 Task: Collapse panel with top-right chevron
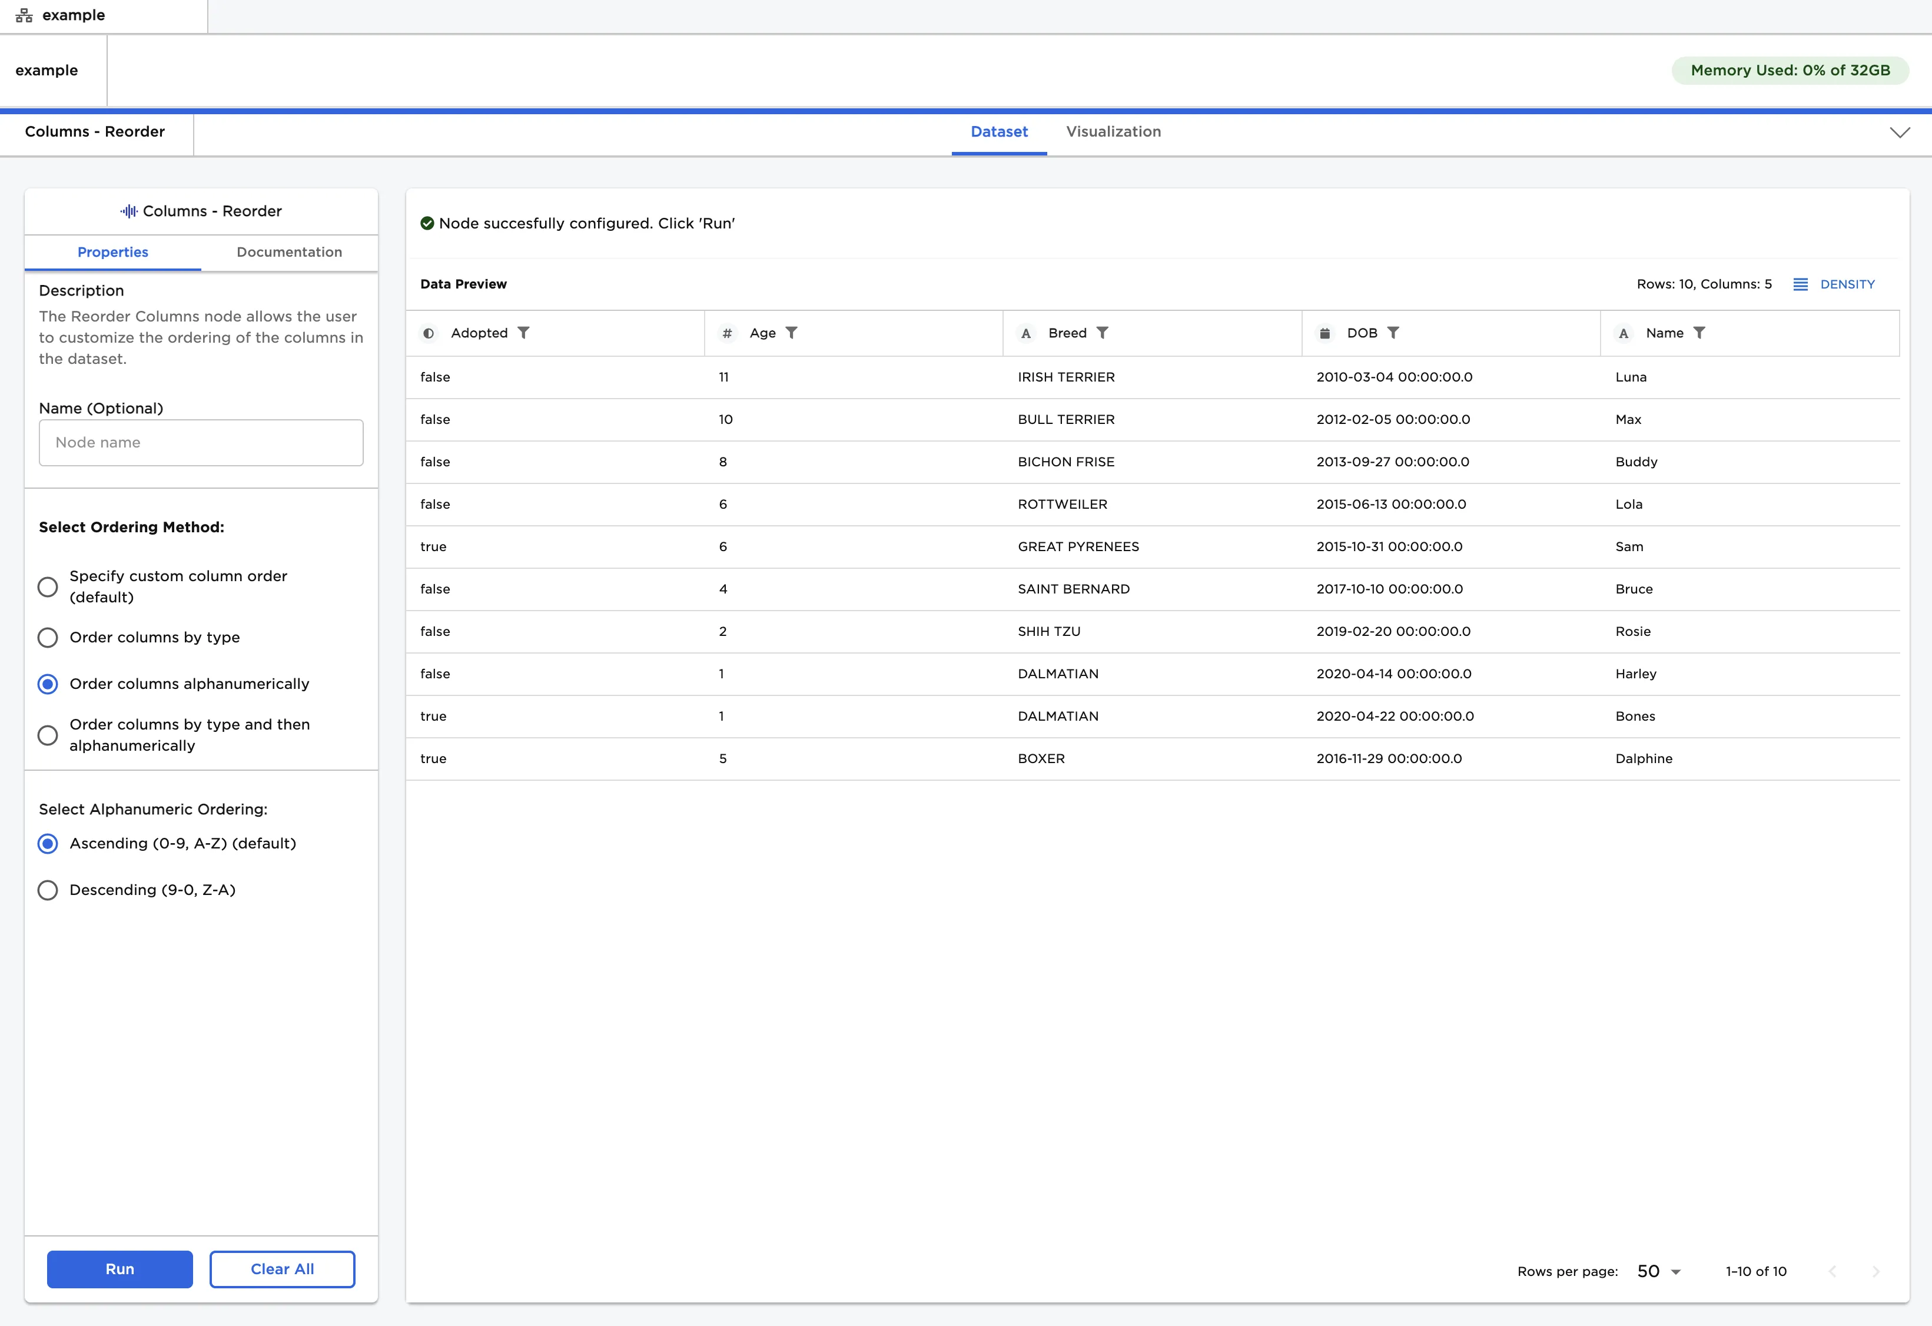(1900, 132)
